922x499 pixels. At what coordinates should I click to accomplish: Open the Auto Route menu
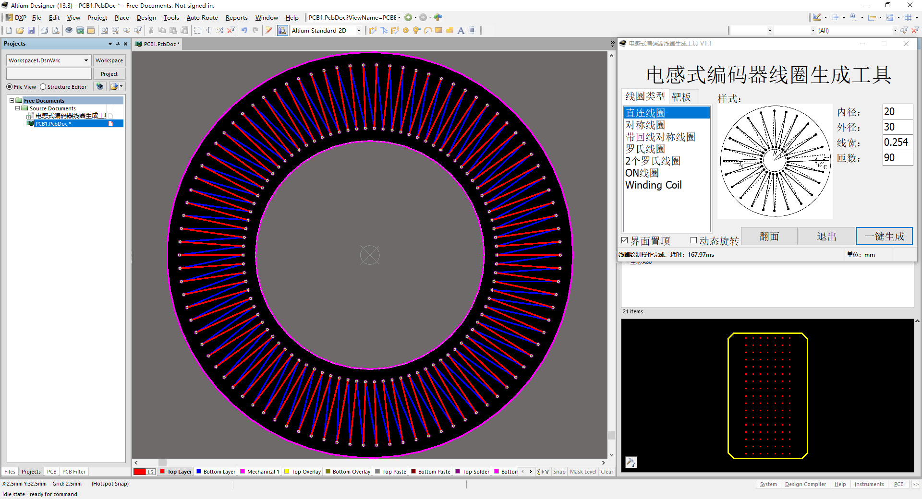(202, 18)
